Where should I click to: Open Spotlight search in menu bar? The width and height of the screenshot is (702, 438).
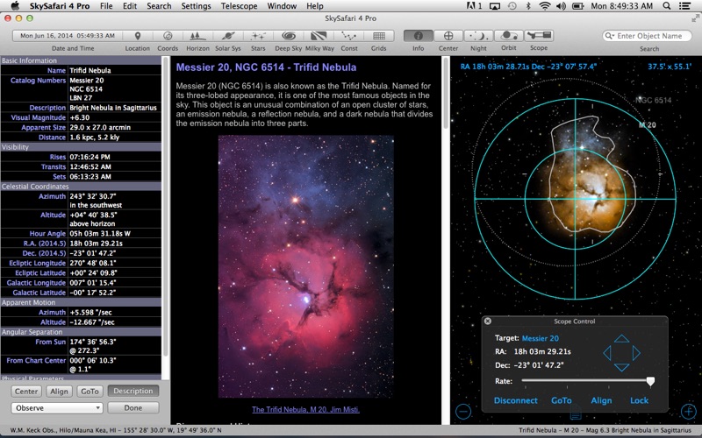click(x=667, y=6)
